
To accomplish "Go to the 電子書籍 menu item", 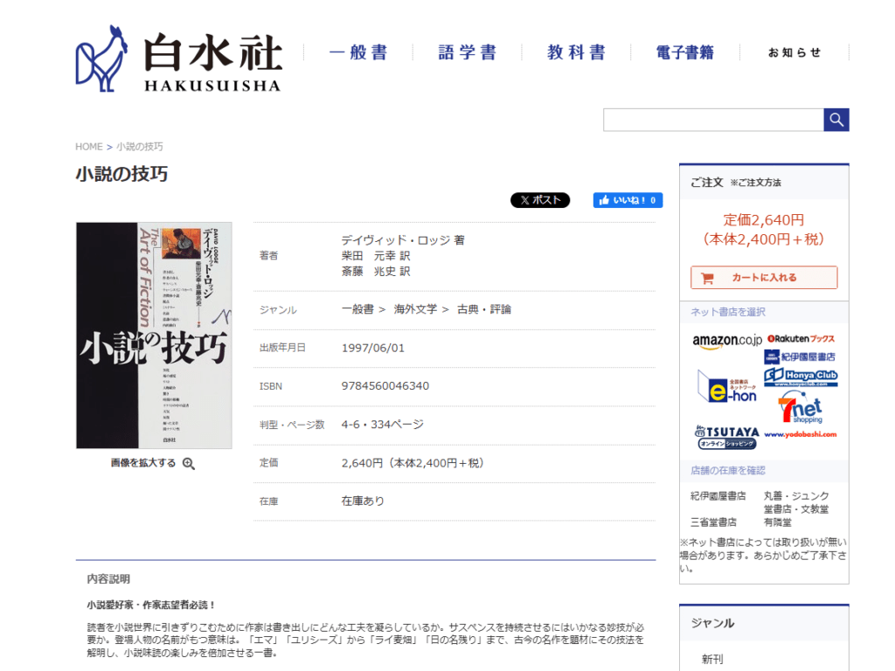I will tap(685, 52).
